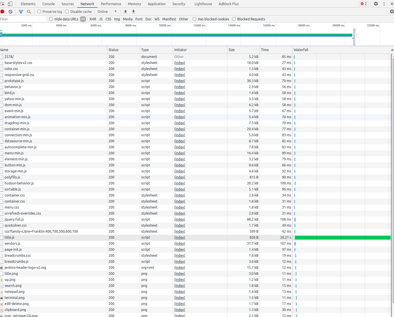This screenshot has height=317, width=394.
Task: Click the red record network log button
Action: tap(2, 11)
